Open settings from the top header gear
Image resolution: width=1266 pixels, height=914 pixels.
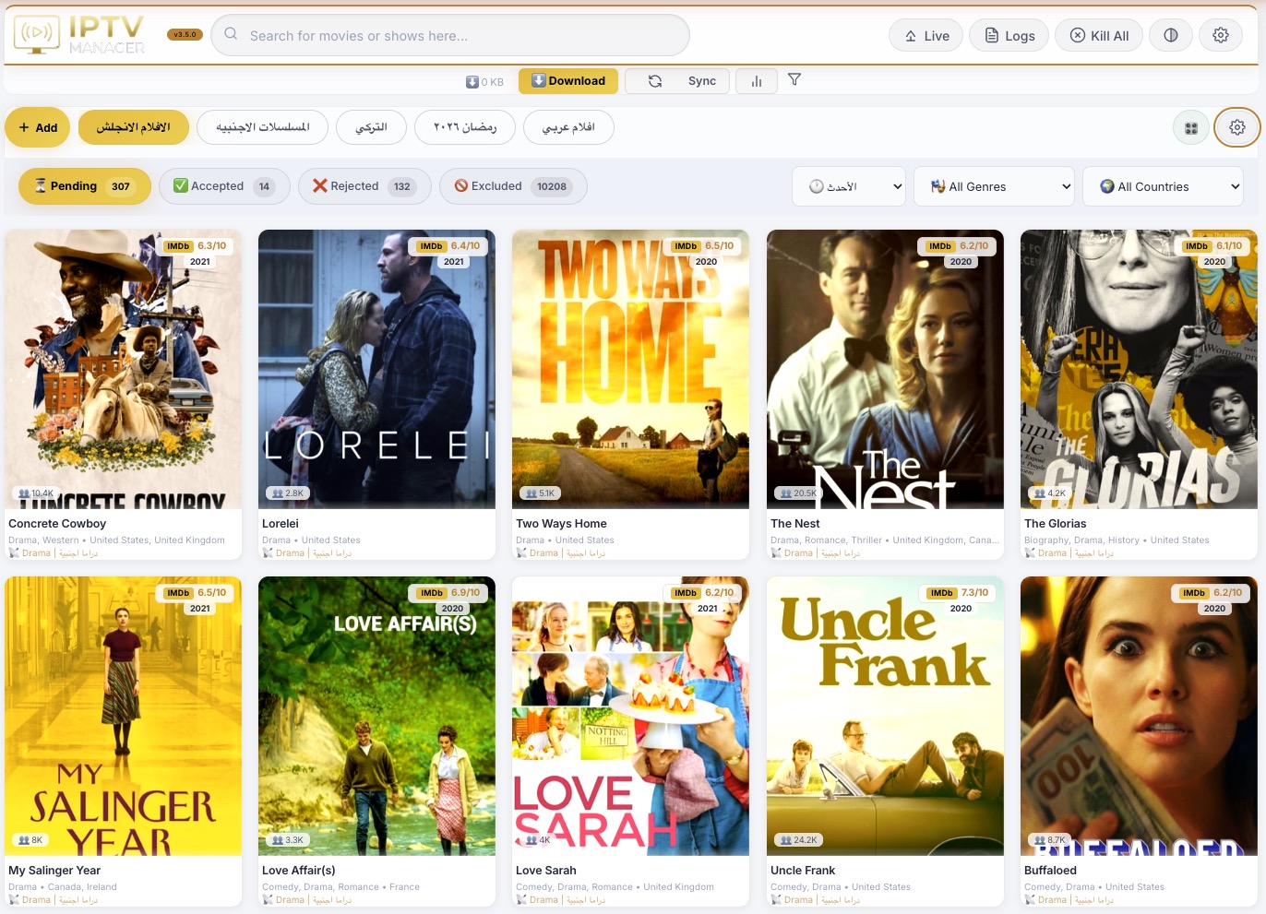(x=1221, y=35)
